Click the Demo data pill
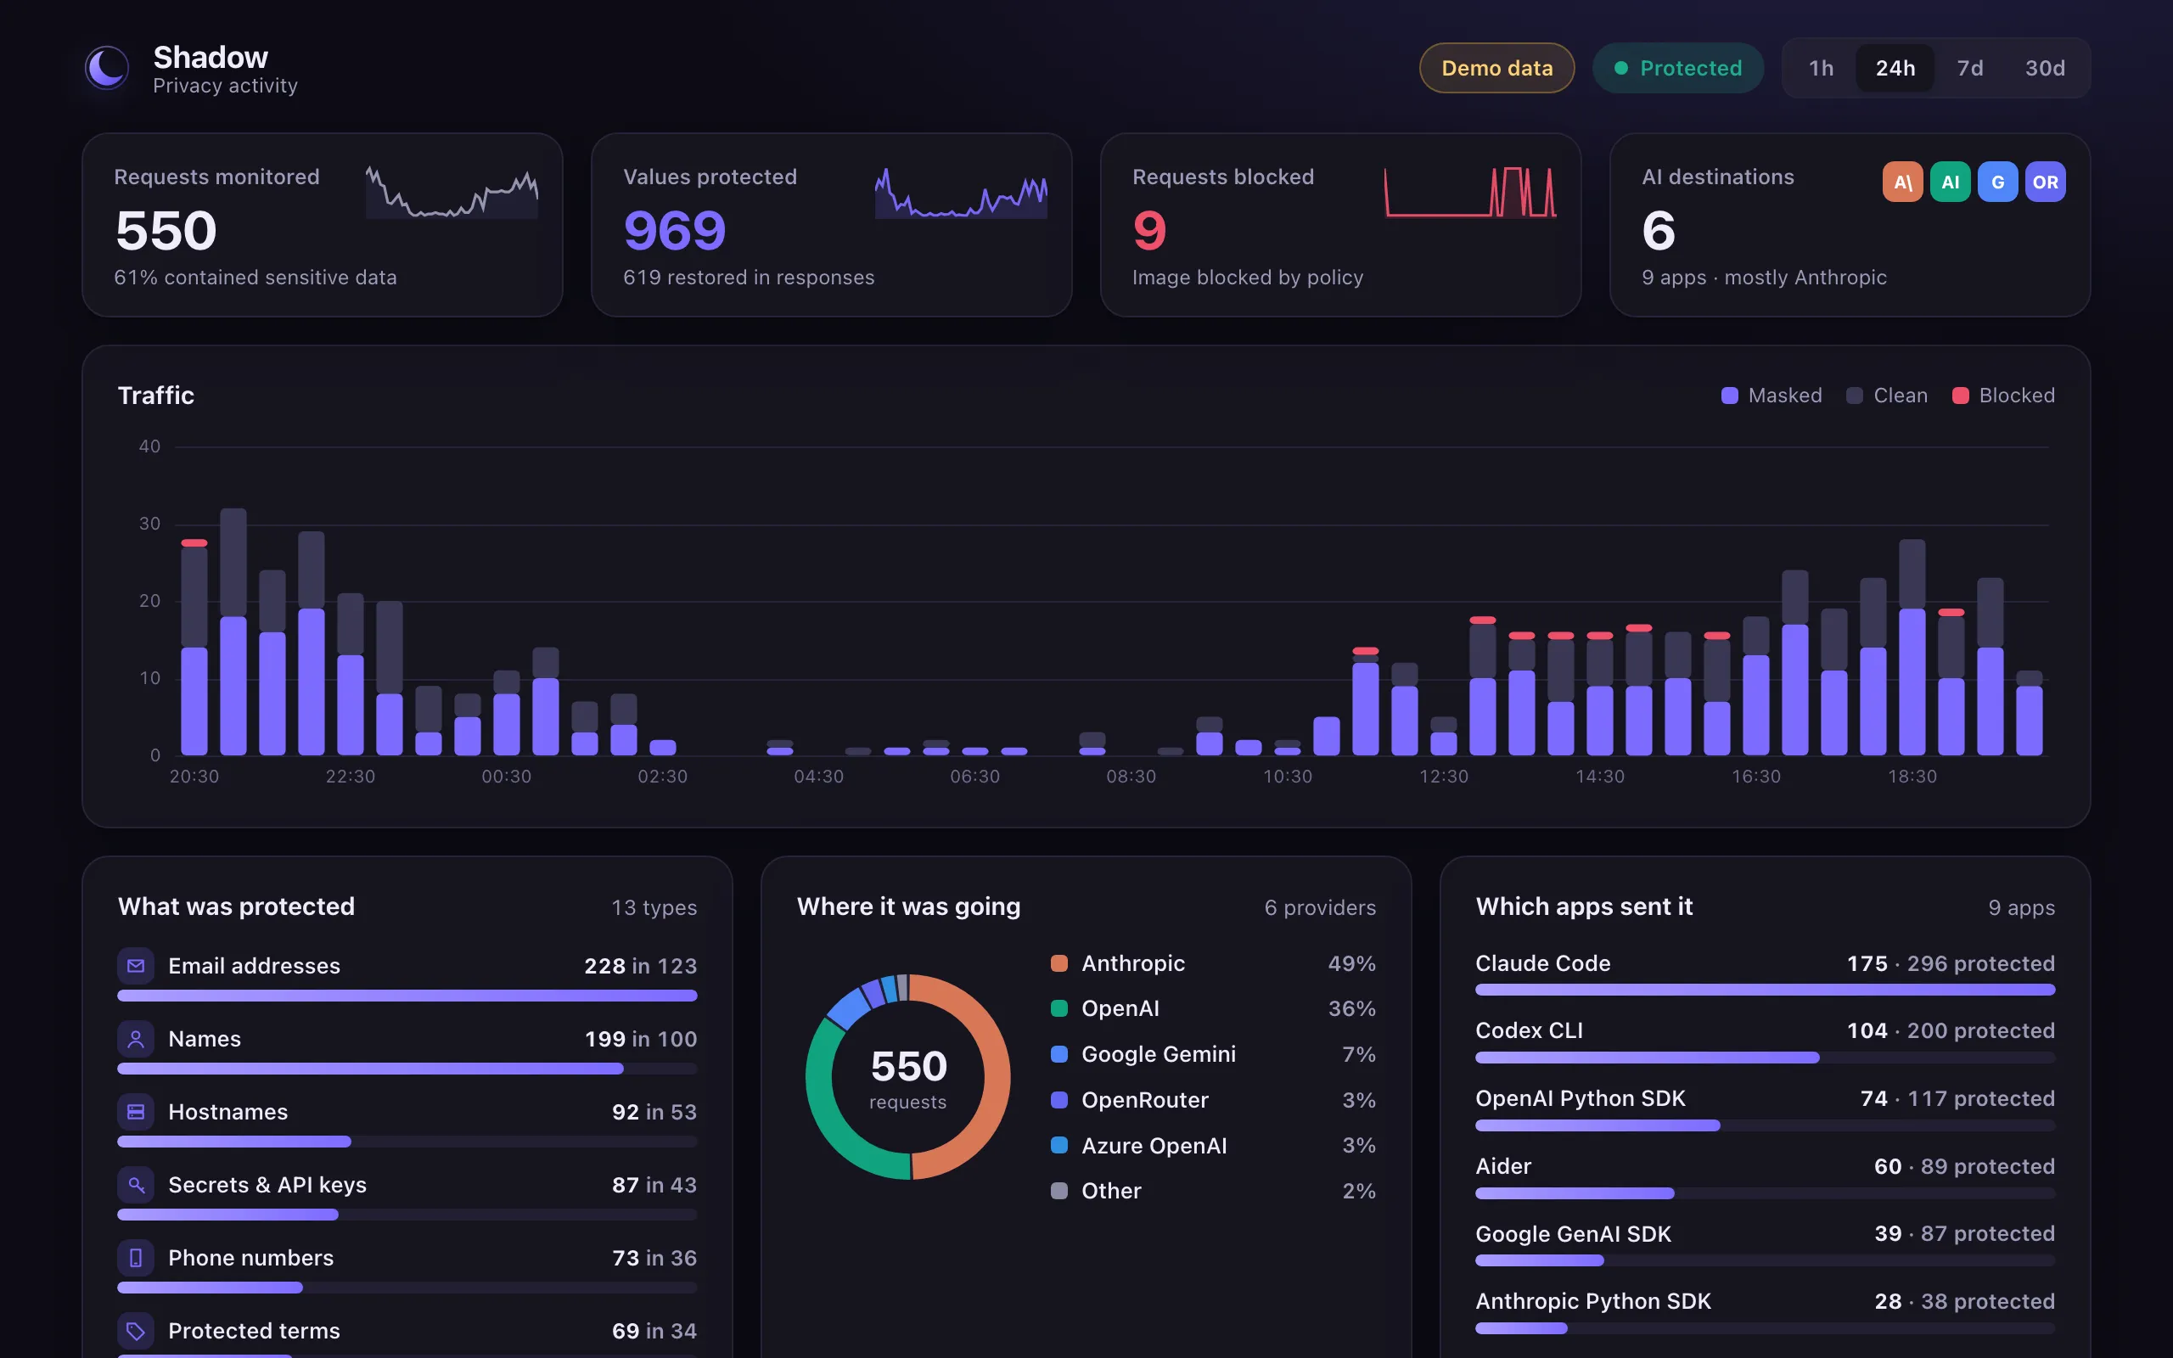This screenshot has width=2173, height=1358. point(1496,68)
